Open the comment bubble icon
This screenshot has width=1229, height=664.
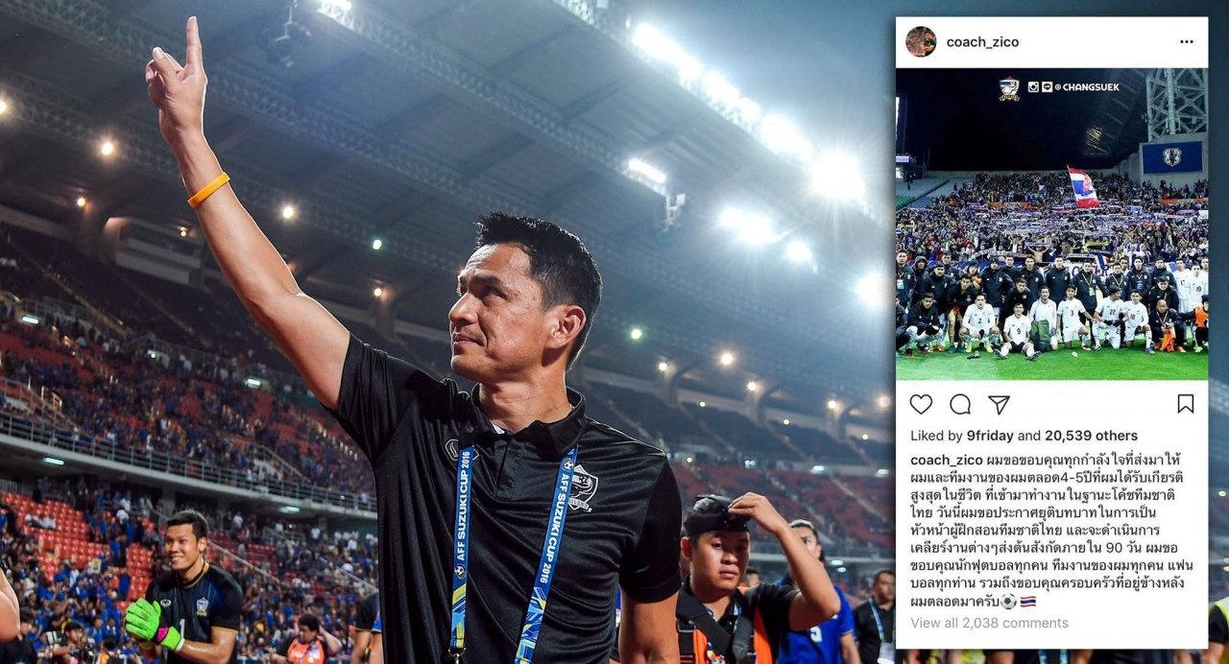(960, 404)
